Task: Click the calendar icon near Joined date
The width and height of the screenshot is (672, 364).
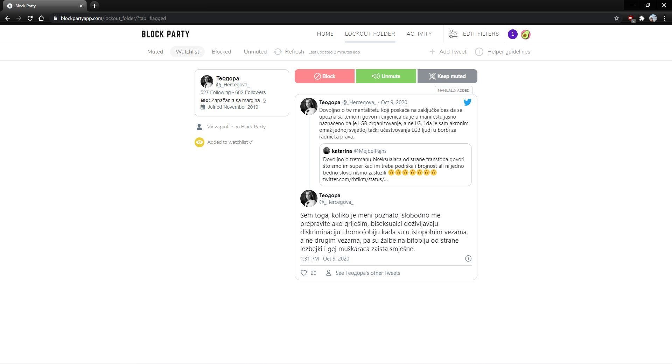Action: point(203,107)
